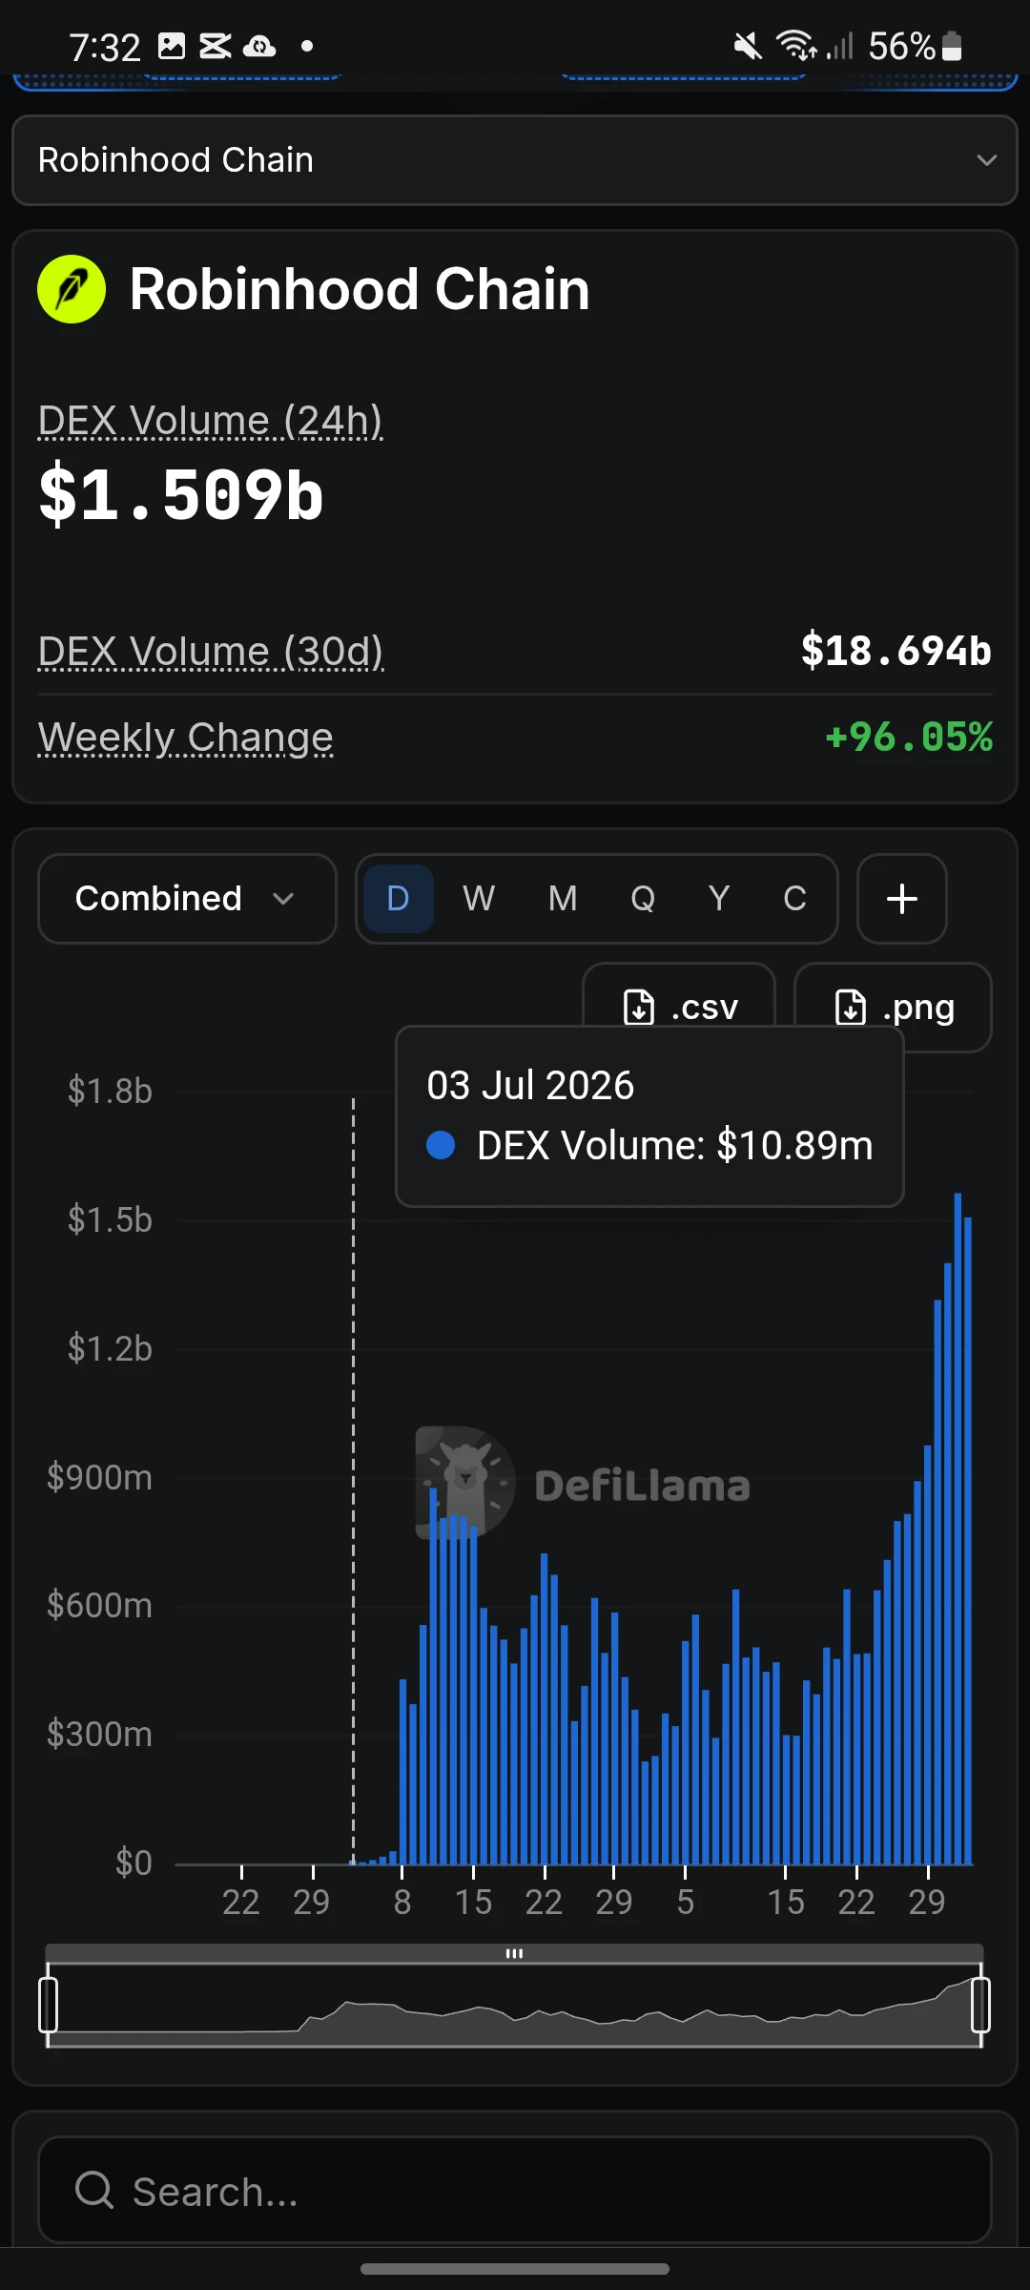Tap the cloud sync notification icon
This screenshot has width=1030, height=2290.
coord(259,46)
